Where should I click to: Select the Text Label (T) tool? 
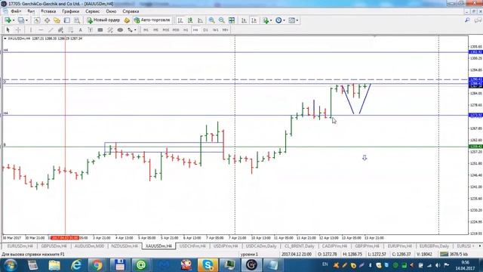coord(91,30)
